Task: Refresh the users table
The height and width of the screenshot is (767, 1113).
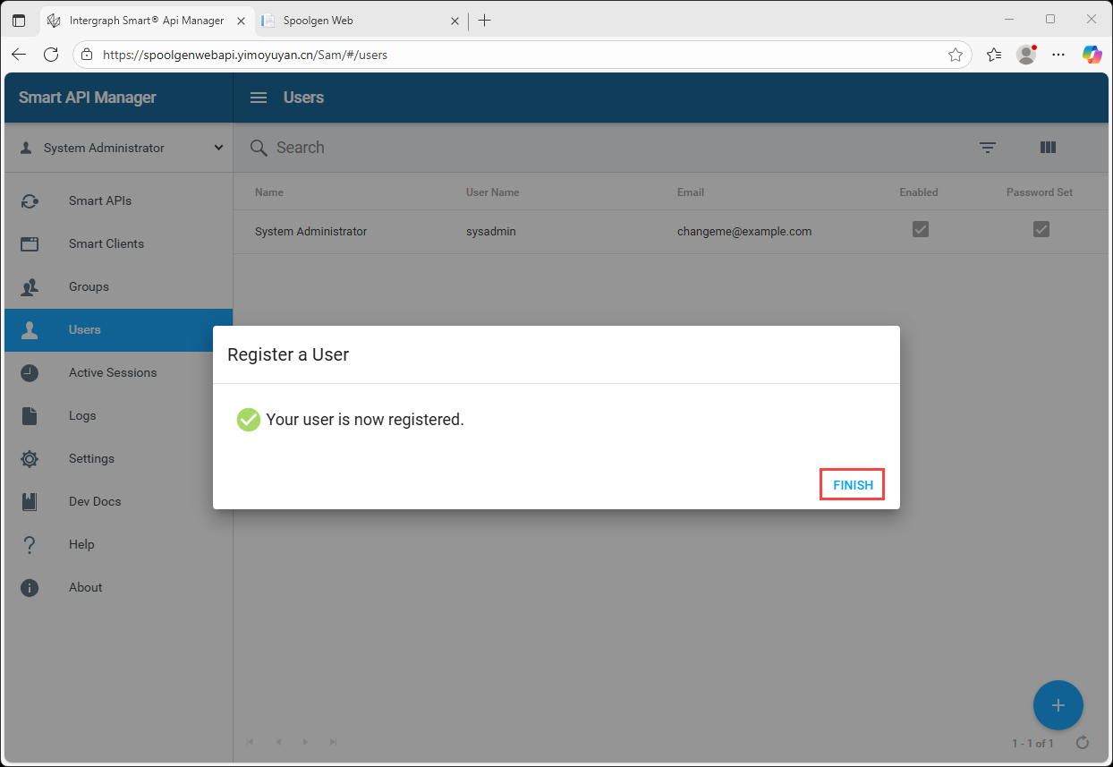Action: 1083,743
